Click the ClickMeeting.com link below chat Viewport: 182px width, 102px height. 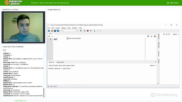click(20, 101)
